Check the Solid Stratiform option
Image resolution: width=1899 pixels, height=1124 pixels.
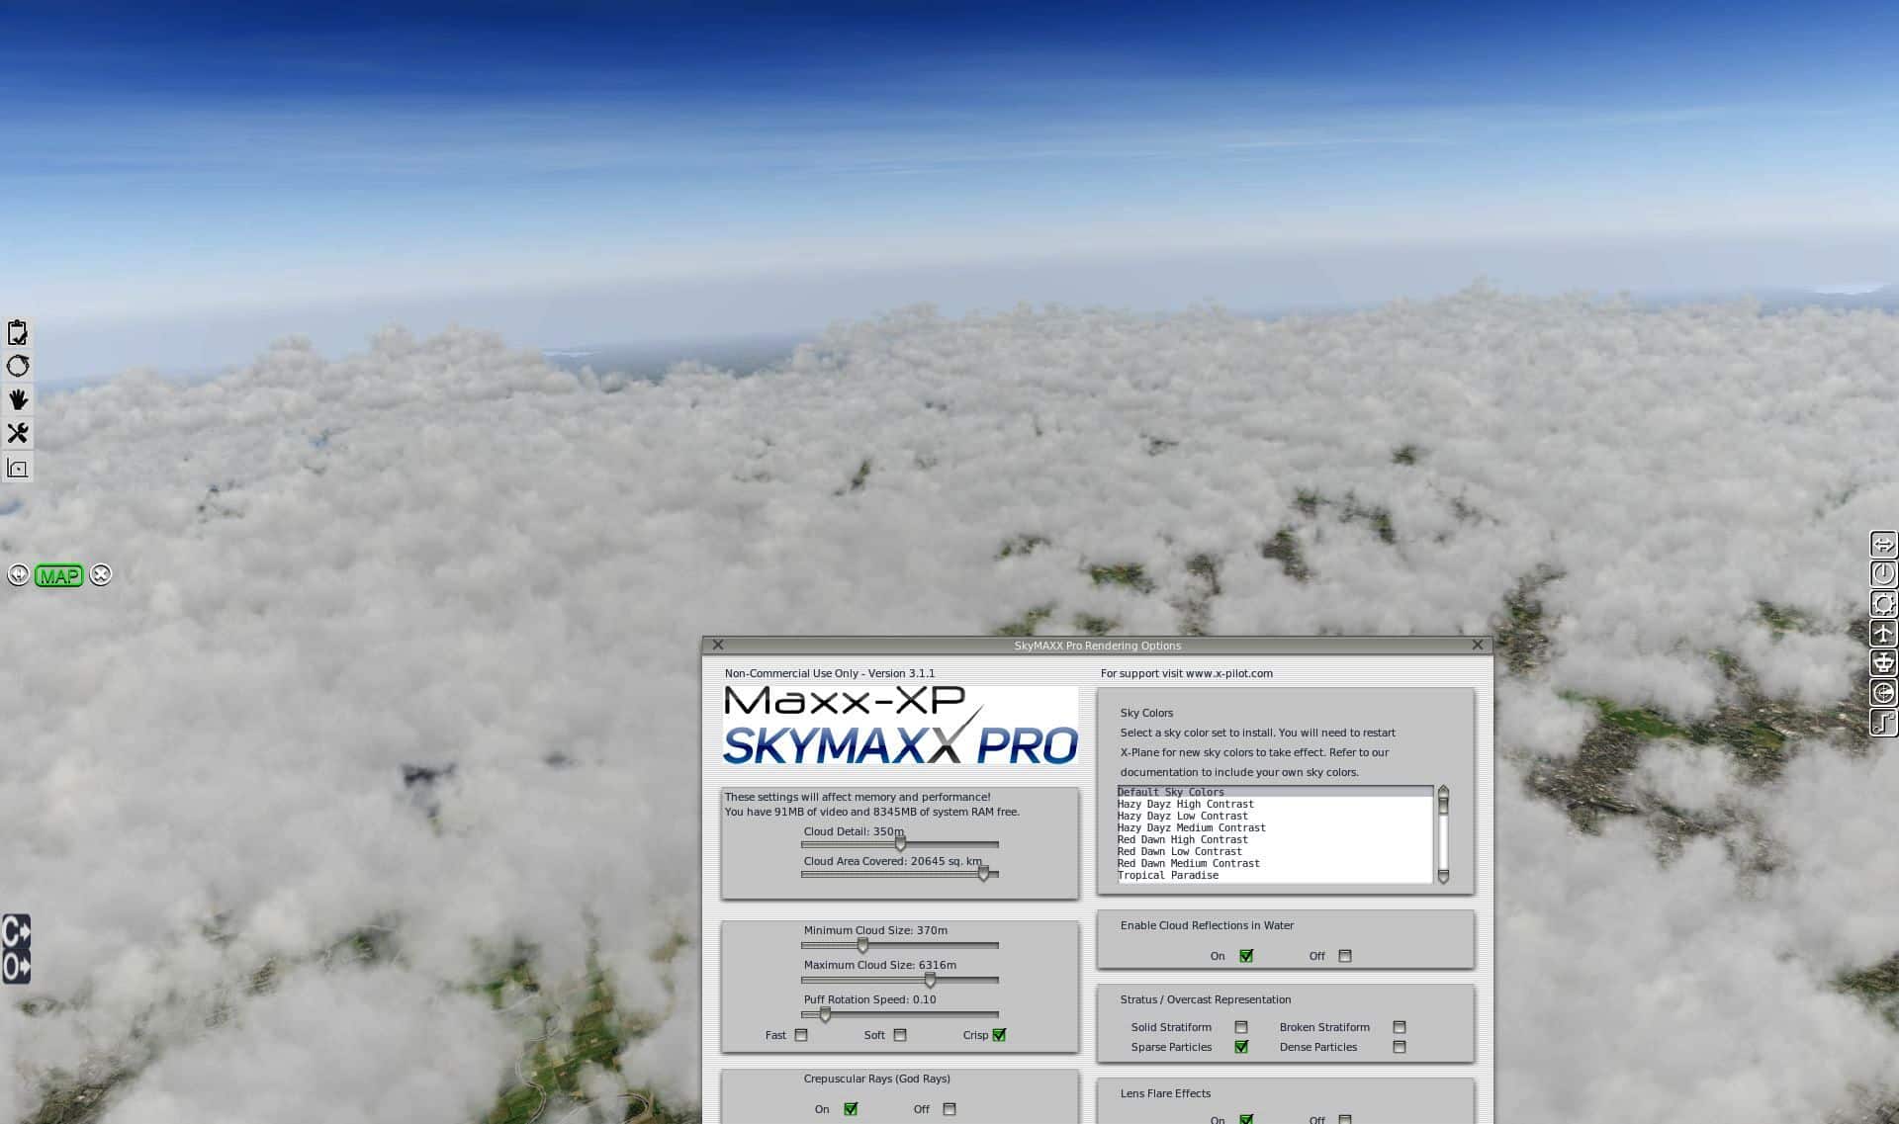(1241, 1027)
